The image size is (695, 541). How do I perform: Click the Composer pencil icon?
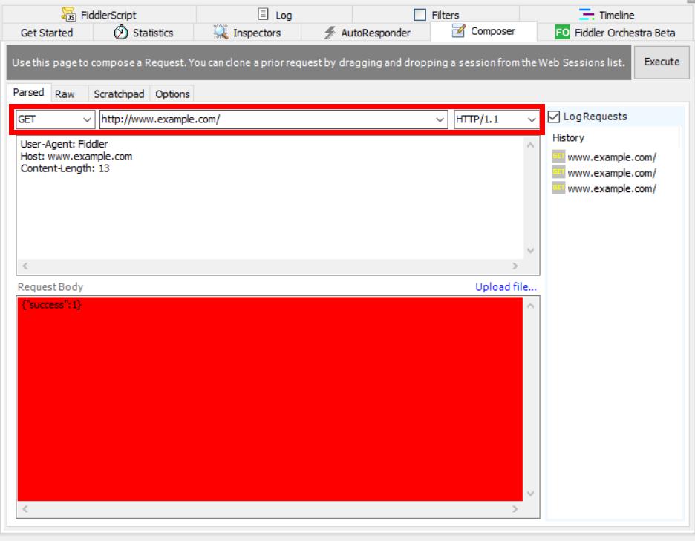coord(458,32)
